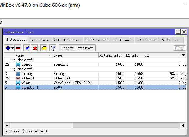
Task: Click the Find search field
Action: (180, 48)
